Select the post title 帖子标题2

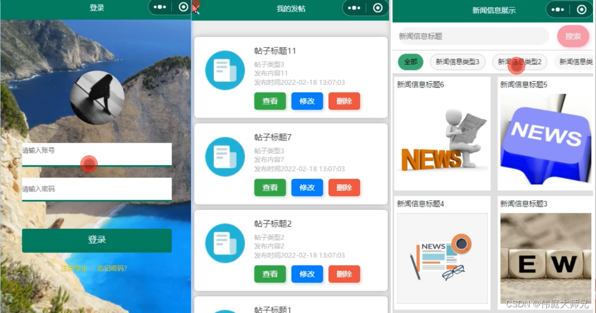tap(273, 224)
